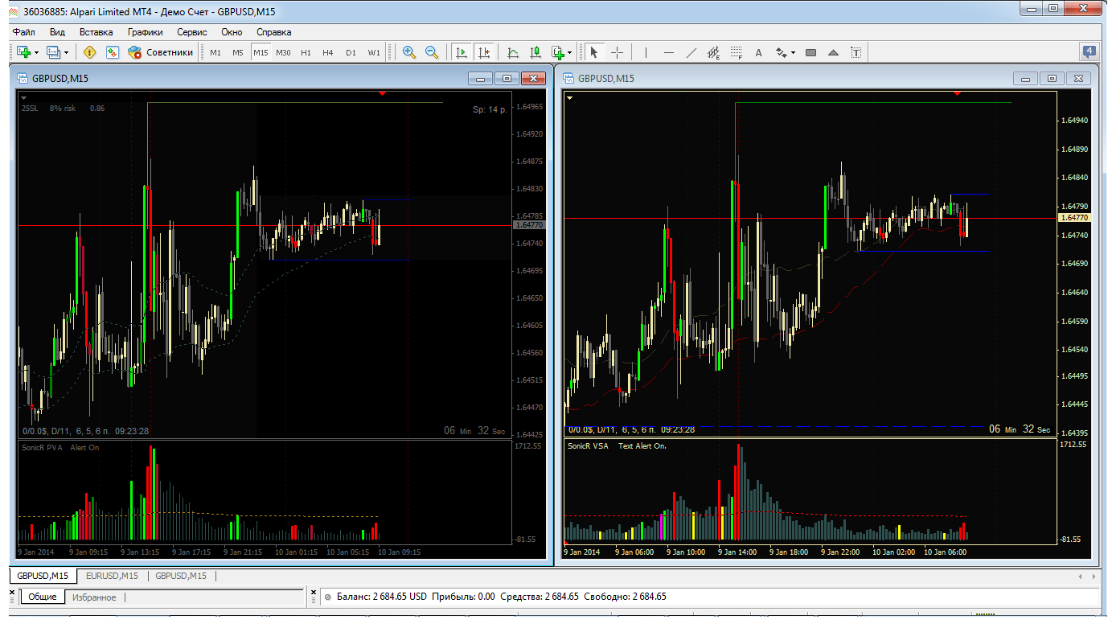This screenshot has width=1108, height=632.
Task: Click the yellow diamond toolbar icon
Action: (x=89, y=52)
